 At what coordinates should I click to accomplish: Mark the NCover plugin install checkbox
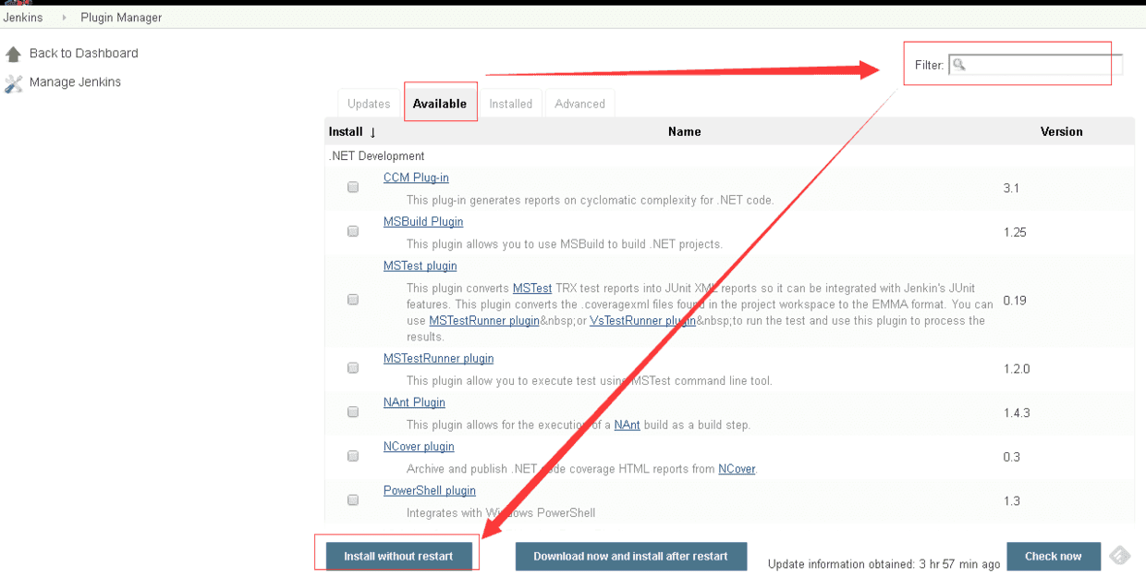tap(353, 456)
